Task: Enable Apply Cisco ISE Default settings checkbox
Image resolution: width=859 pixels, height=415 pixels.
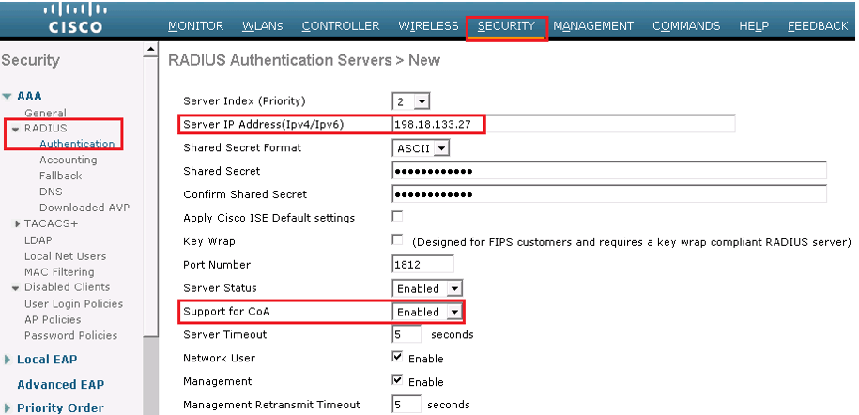Action: [397, 217]
